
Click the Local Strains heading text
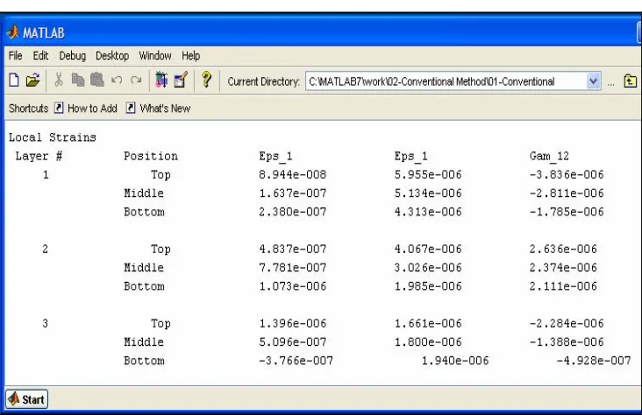pyautogui.click(x=53, y=137)
